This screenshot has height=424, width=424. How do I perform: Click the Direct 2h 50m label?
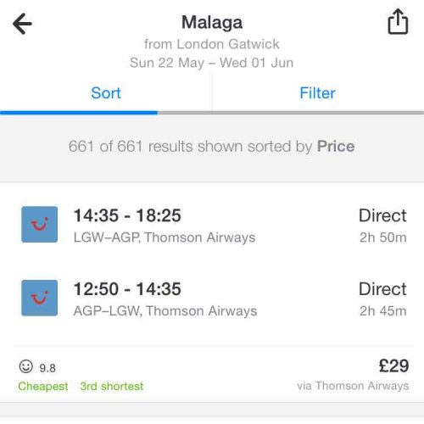click(x=382, y=226)
